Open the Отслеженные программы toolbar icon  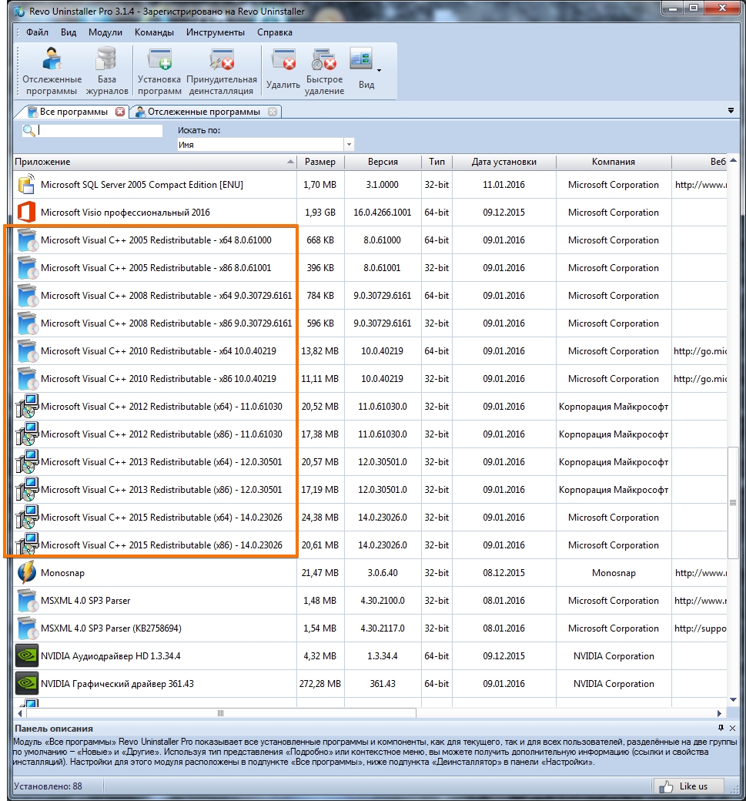(x=52, y=71)
